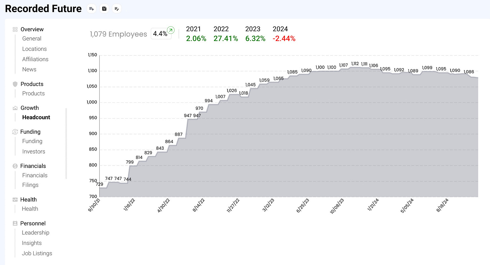Click the 1,086 data label on chart
Image resolution: width=490 pixels, height=265 pixels.
coord(469,72)
